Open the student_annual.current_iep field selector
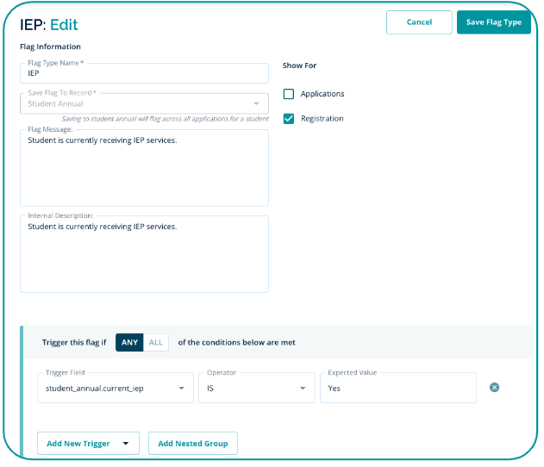 [x=108, y=389]
